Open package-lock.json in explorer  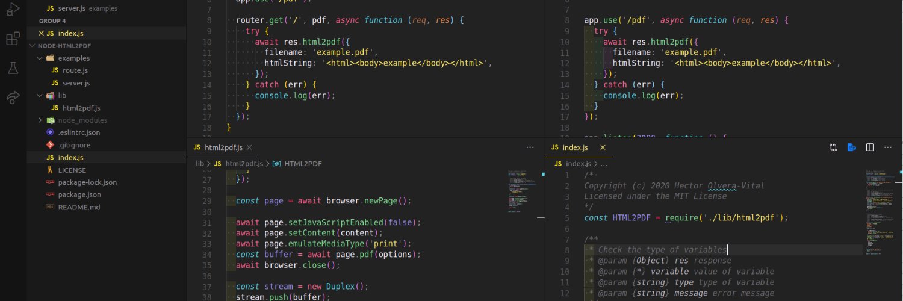coord(87,182)
